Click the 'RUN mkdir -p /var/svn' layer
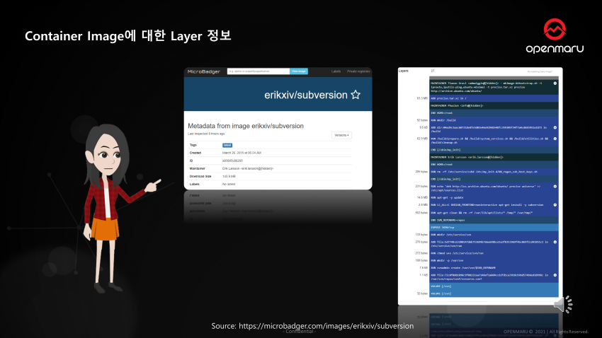Image resolution: width=602 pixels, height=338 pixels. pyautogui.click(x=494, y=261)
